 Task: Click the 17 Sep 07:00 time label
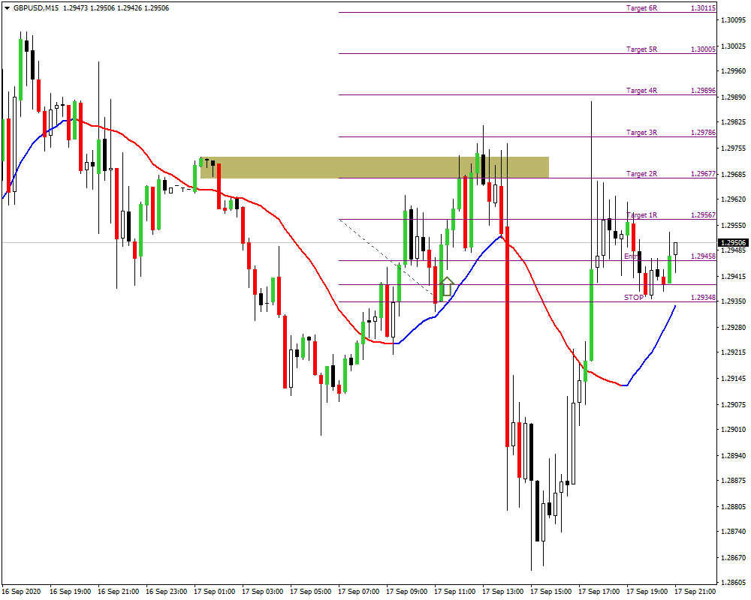click(358, 592)
